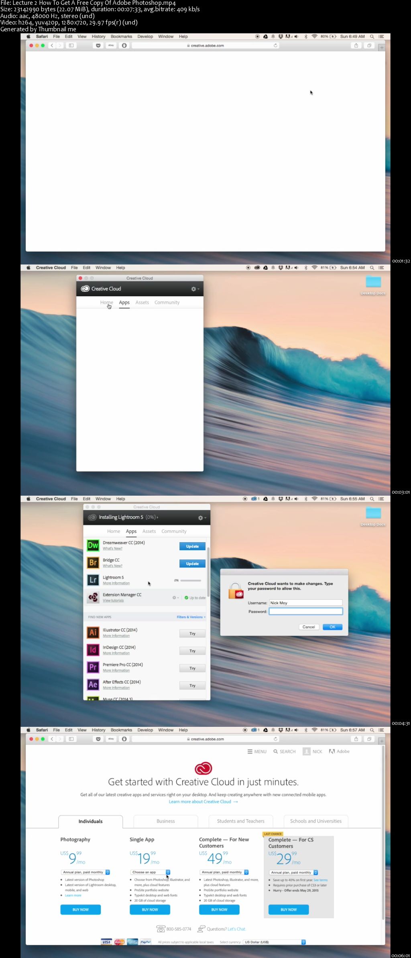Click the padlock icon in the password dialog
411x958 pixels.
(236, 591)
